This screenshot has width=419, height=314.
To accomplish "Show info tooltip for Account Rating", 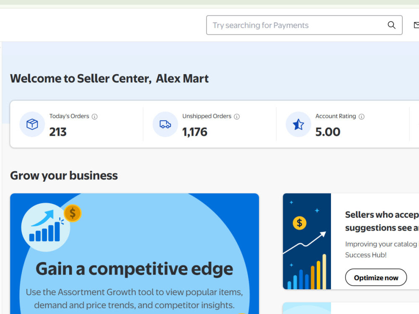I will coord(361,117).
